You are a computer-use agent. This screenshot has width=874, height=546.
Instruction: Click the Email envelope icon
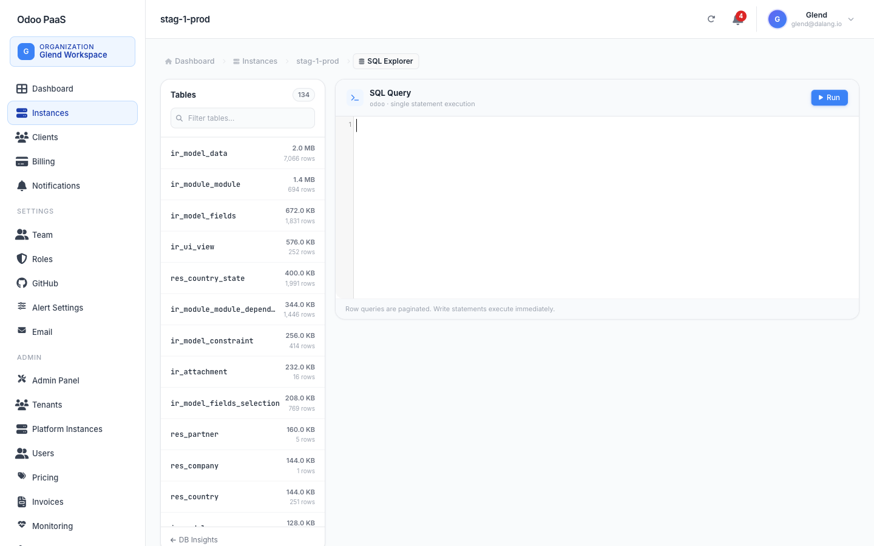(x=22, y=331)
